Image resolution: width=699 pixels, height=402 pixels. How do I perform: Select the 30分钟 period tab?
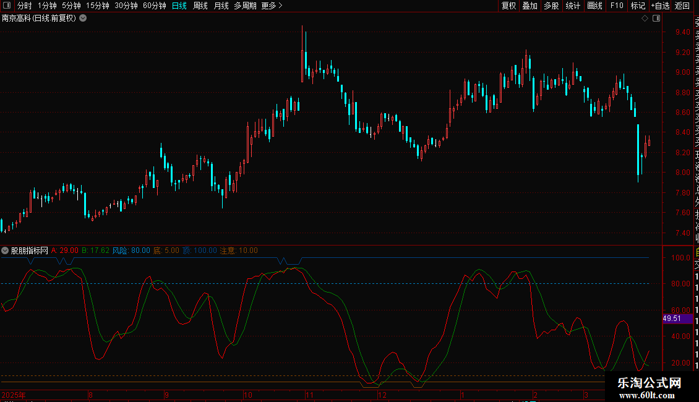(x=126, y=6)
